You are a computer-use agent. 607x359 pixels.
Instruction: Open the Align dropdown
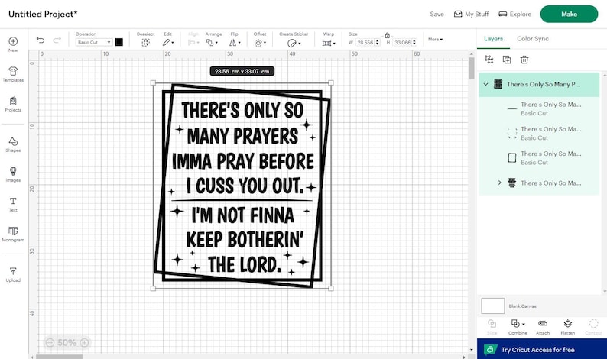click(x=193, y=43)
